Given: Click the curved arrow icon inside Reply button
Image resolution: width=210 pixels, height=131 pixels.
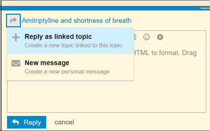Looking at the screenshot, I should tap(16, 122).
